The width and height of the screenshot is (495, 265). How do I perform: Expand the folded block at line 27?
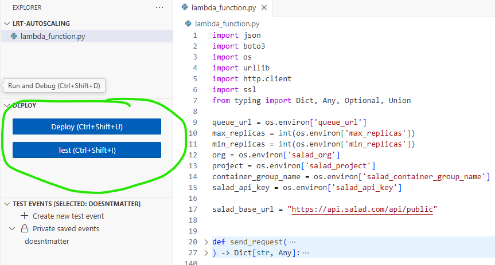[206, 253]
